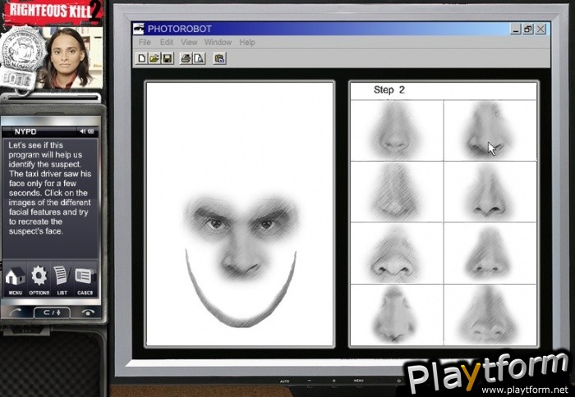
Task: Select the nose in row two, left
Action: coord(397,192)
